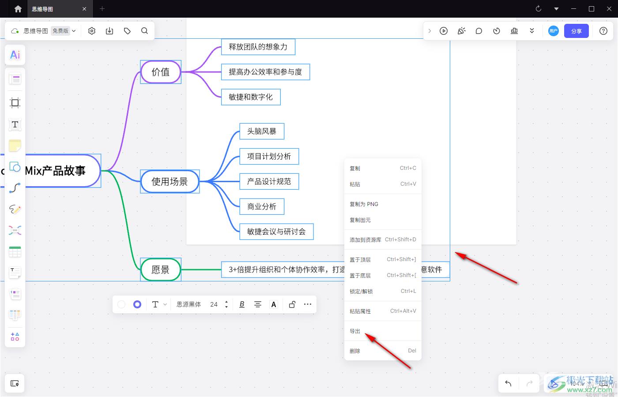Screen dimensions: 618x397
Task: Select the yellow sticky note tool
Action: (x=15, y=146)
